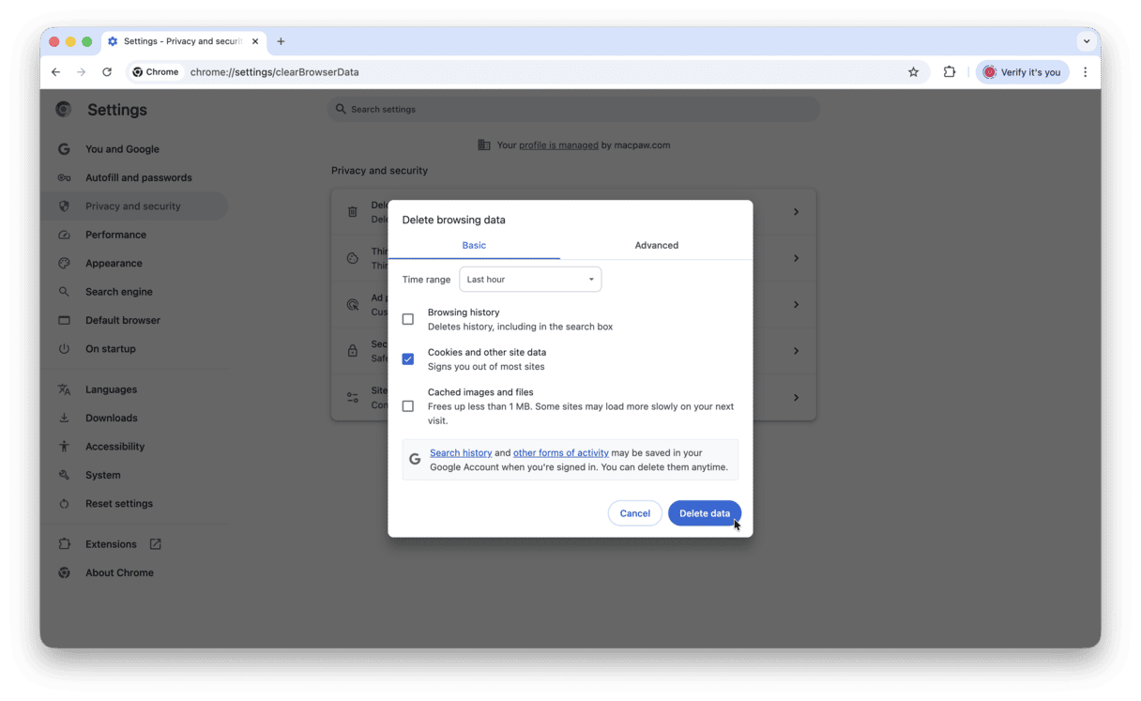Select the Basic tab
This screenshot has height=701, width=1141.
[474, 245]
